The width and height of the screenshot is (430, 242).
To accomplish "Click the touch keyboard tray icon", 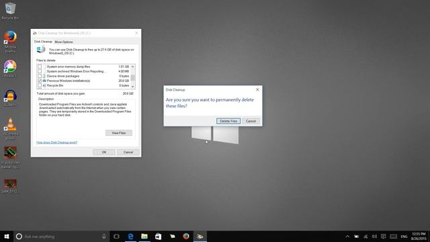I will pos(393,236).
